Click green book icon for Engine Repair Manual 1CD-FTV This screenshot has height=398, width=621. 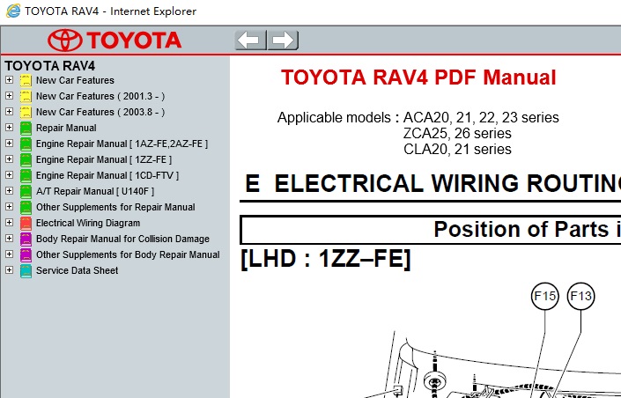pyautogui.click(x=26, y=175)
